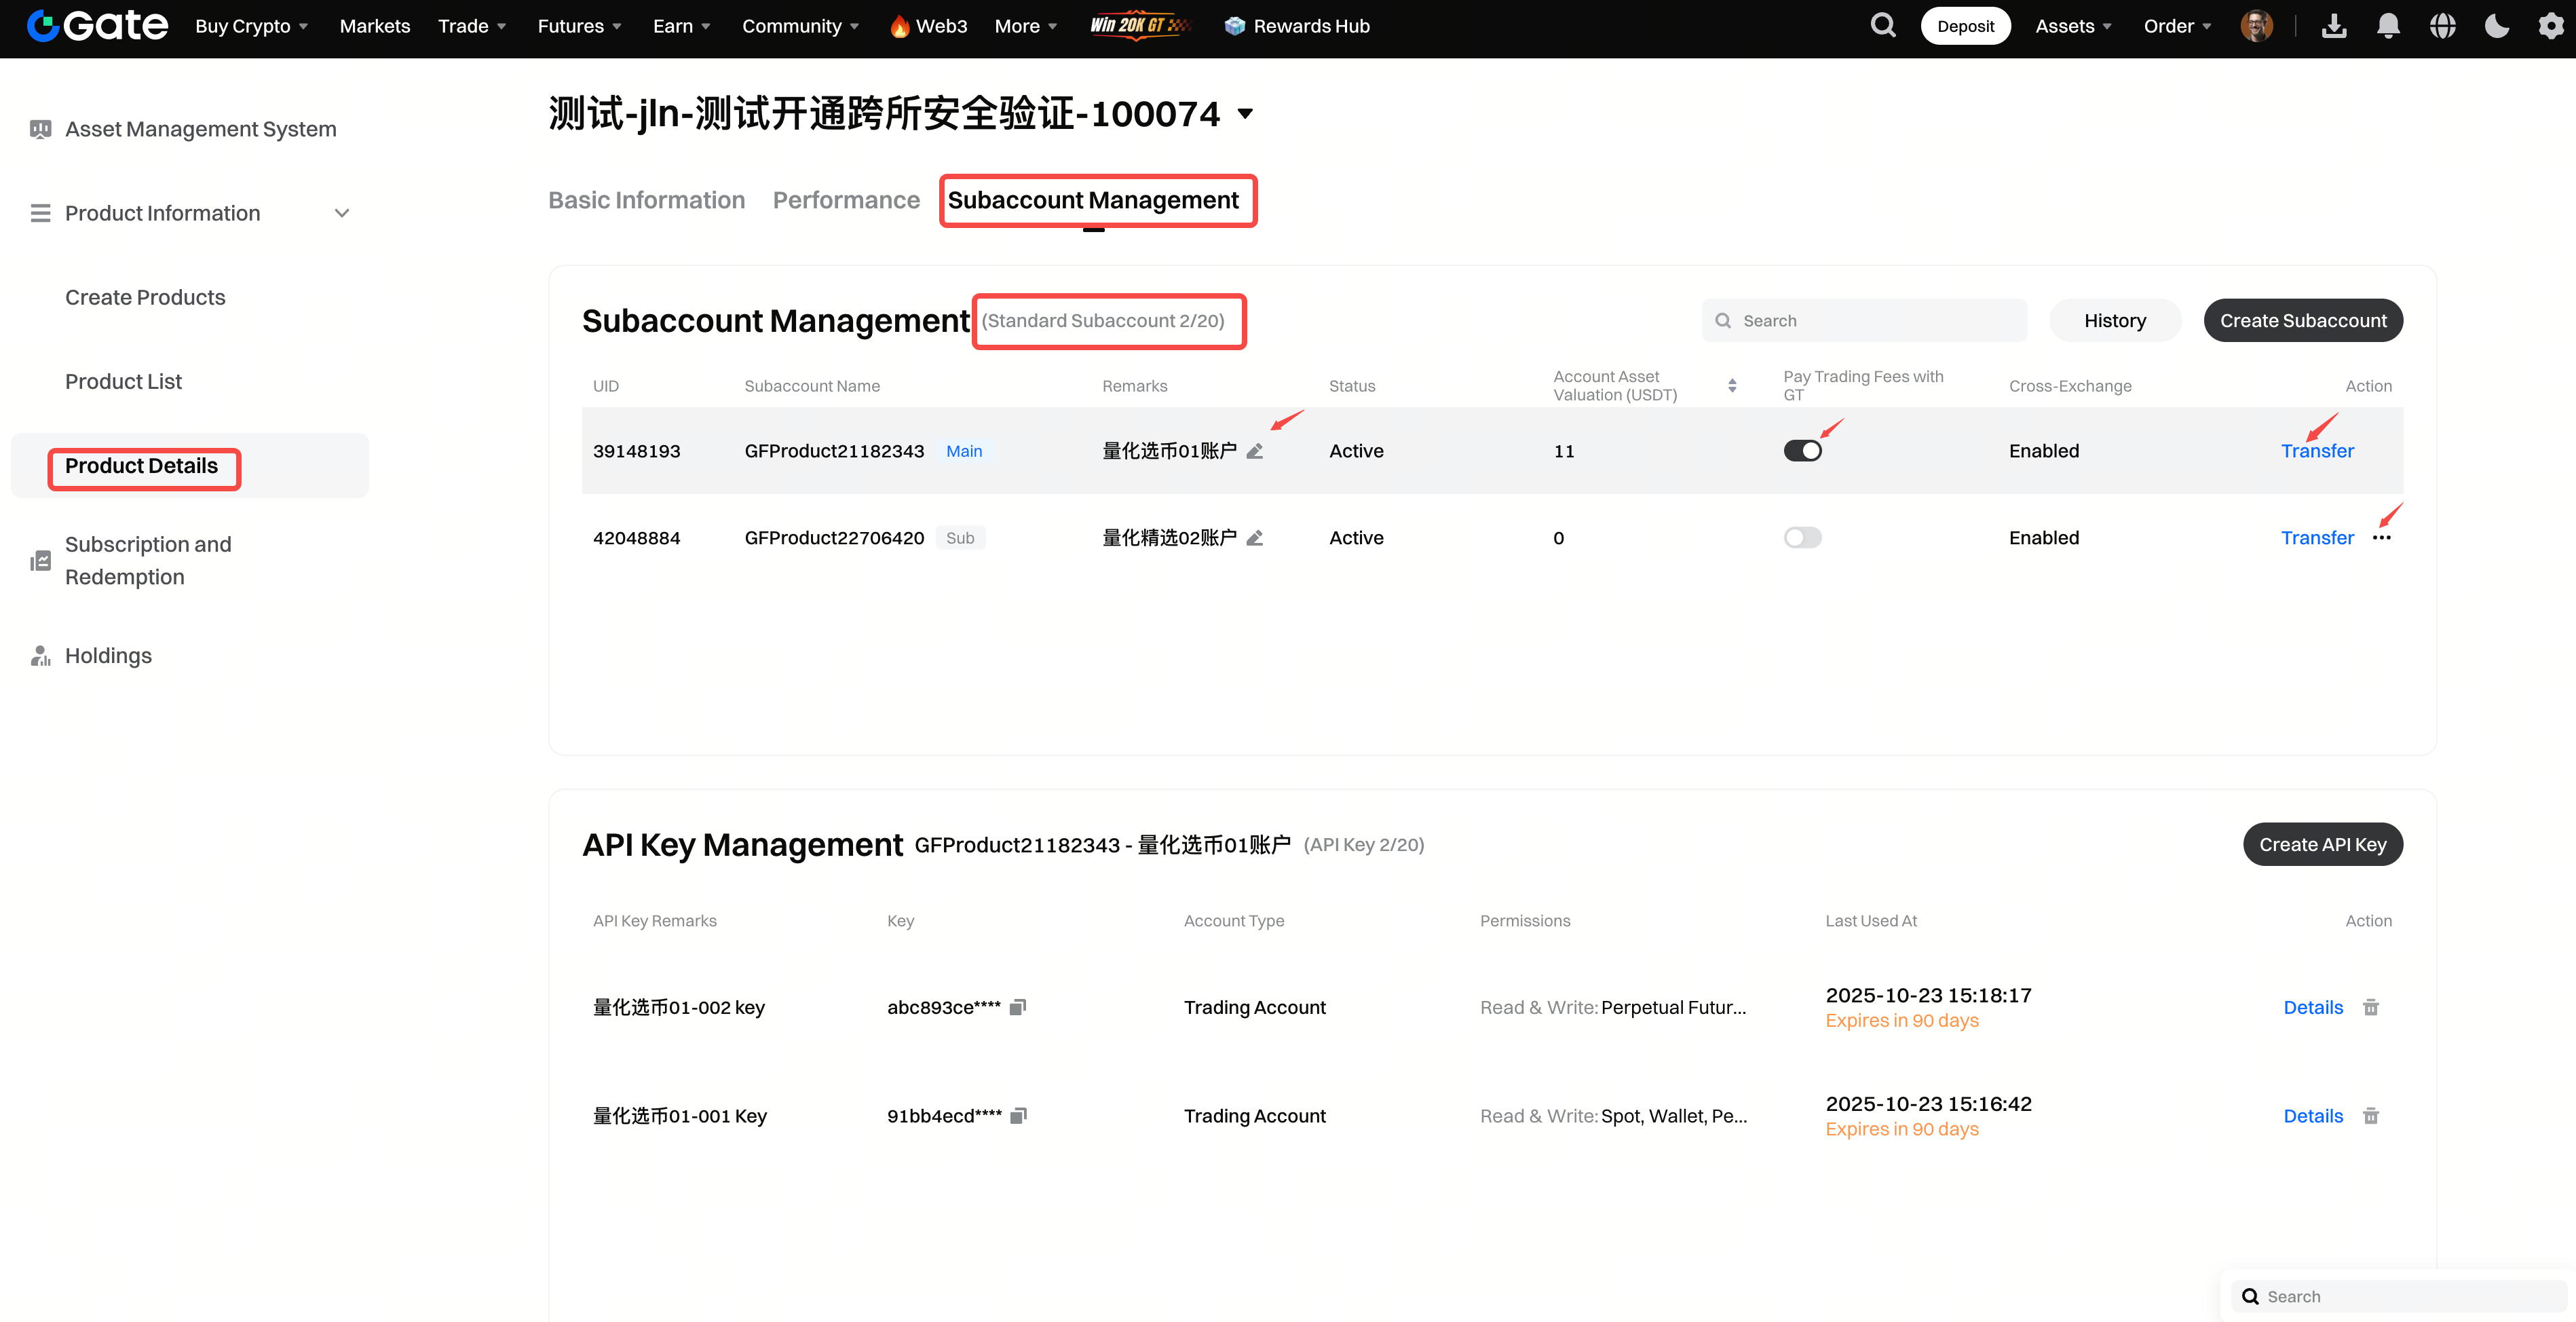Image resolution: width=2576 pixels, height=1322 pixels.
Task: Collapse the Product Information section
Action: pyautogui.click(x=342, y=213)
